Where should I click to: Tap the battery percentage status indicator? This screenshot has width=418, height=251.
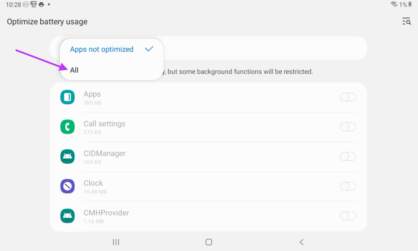pos(403,5)
